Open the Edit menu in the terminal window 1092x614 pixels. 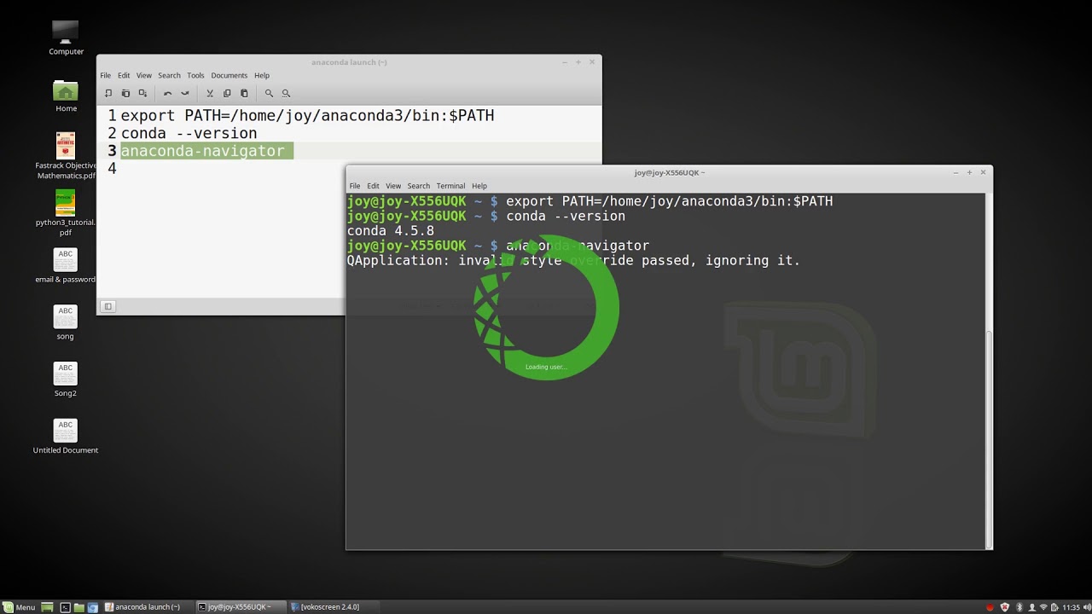pos(373,186)
